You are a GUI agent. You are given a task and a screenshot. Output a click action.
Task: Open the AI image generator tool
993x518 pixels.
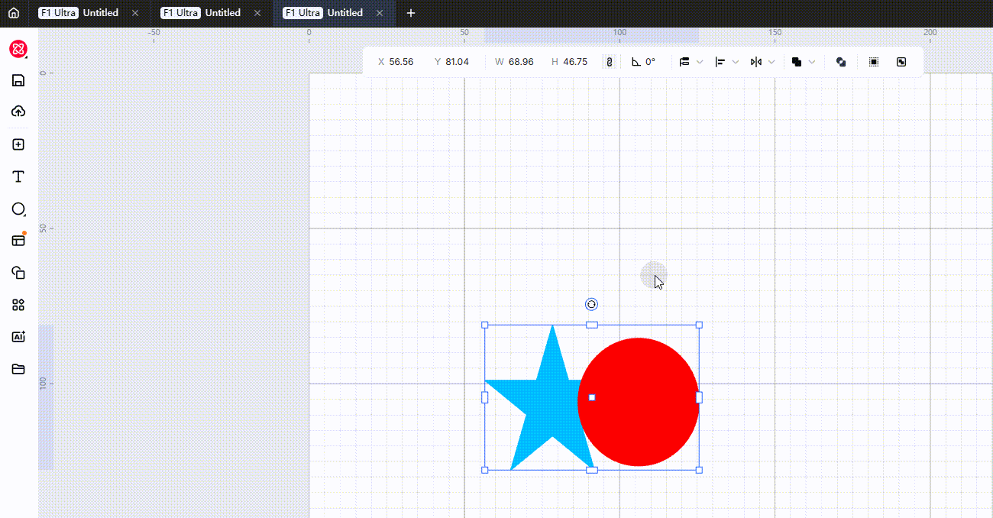(x=18, y=337)
